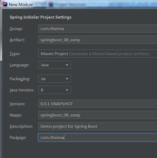
Task: Click inside the Package field com.itheima
Action: point(97,137)
